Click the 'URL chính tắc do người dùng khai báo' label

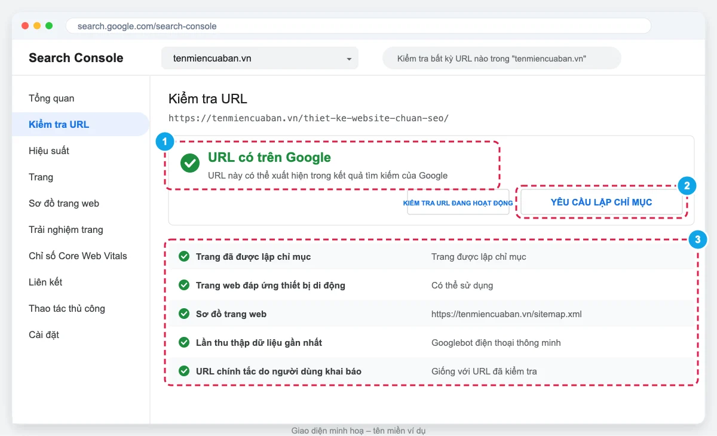coord(278,371)
